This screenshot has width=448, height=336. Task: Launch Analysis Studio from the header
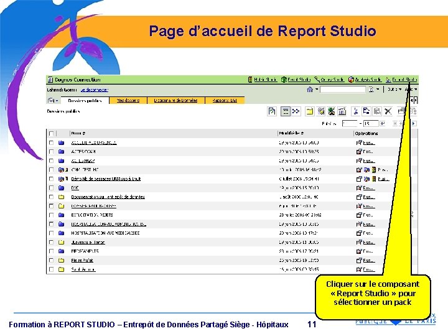pyautogui.click(x=365, y=80)
